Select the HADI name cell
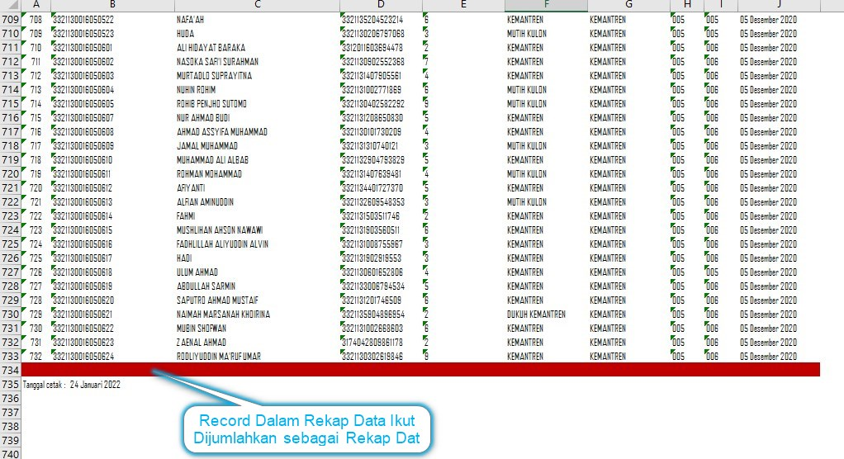 click(258, 258)
